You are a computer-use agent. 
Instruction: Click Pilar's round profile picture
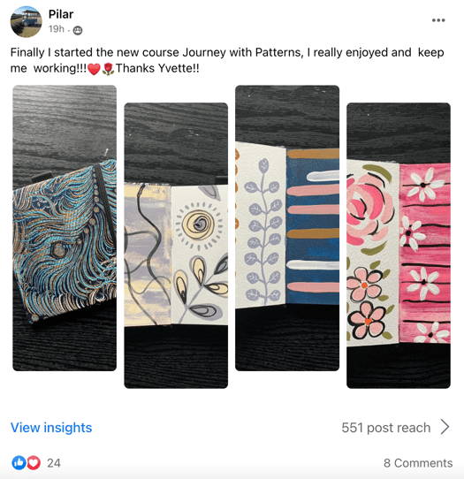[x=26, y=22]
